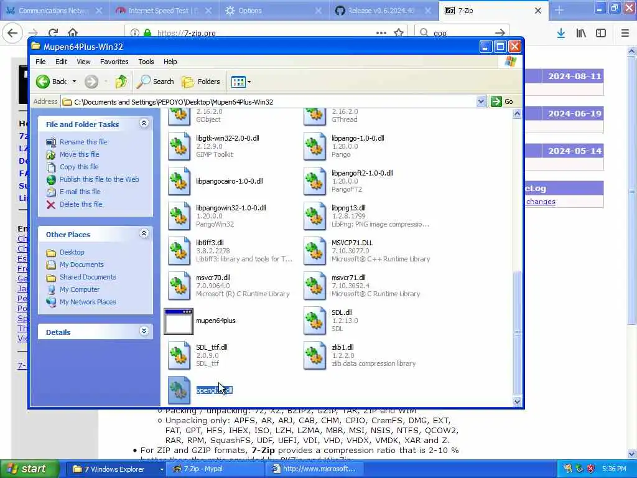Collapse File and Folder Tasks panel

coord(144,123)
